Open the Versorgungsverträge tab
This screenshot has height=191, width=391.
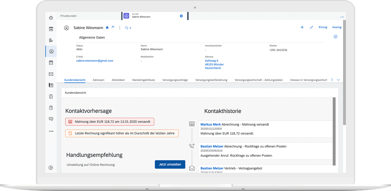click(175, 80)
